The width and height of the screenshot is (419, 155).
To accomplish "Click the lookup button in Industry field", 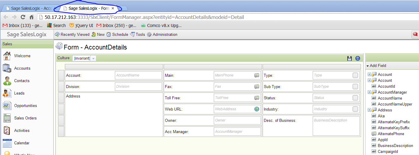I will pos(355,109).
